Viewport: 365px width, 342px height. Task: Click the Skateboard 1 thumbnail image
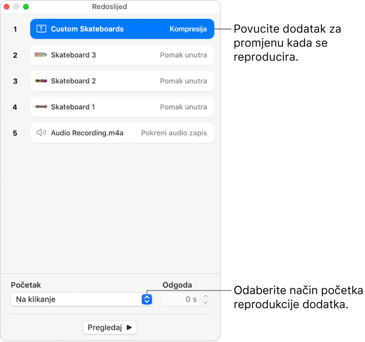pos(41,107)
